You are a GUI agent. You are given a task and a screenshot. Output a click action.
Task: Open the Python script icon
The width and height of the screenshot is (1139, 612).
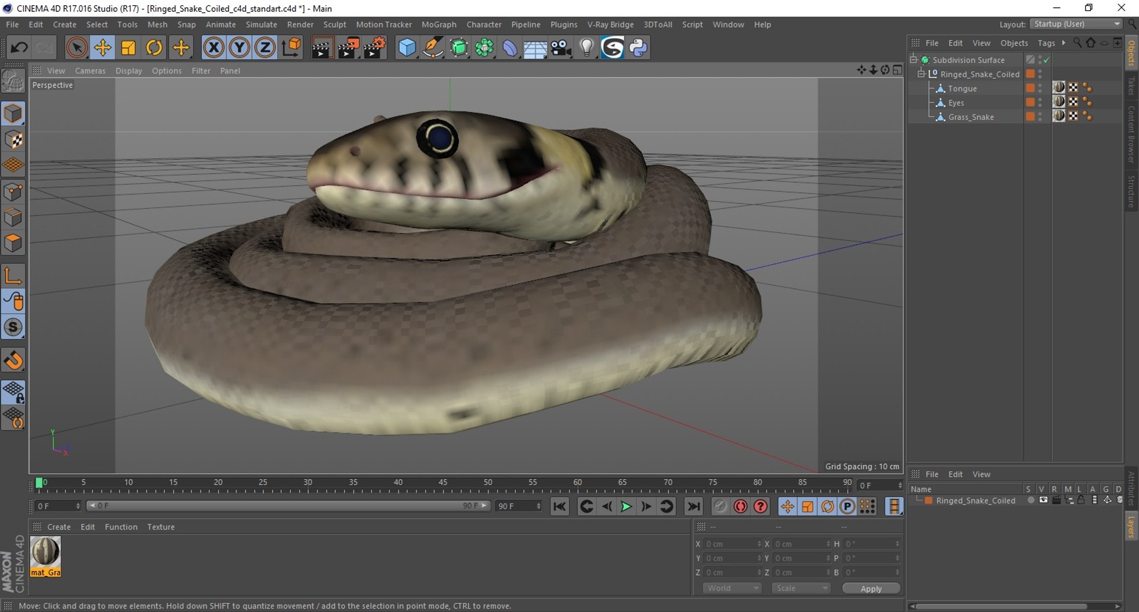(x=638, y=47)
